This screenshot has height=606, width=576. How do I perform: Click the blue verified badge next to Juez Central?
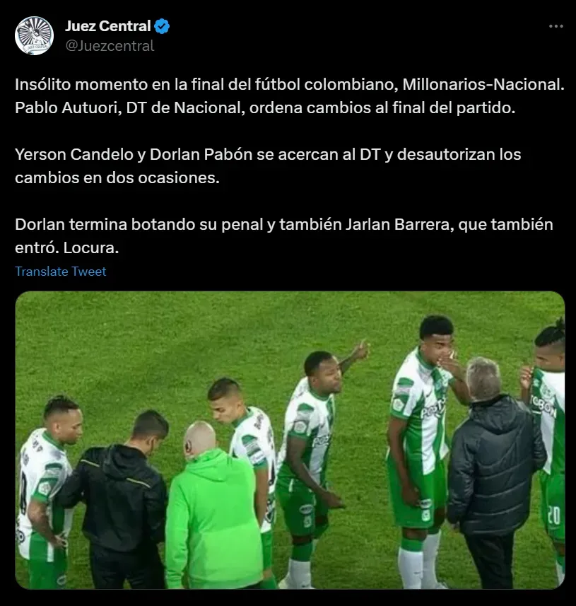click(x=162, y=26)
